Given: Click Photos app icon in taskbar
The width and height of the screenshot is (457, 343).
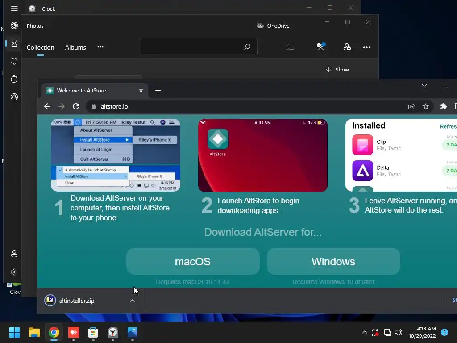Looking at the screenshot, I should pyautogui.click(x=132, y=332).
